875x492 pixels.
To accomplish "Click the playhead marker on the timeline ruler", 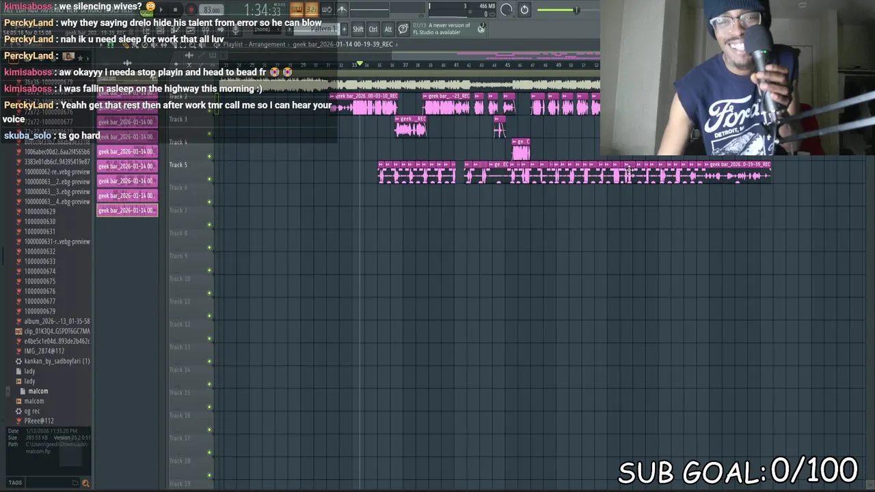I will (x=360, y=64).
